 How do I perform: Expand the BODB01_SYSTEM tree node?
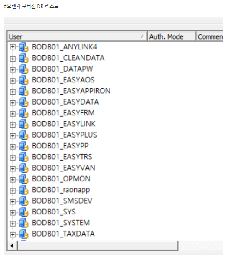13,224
